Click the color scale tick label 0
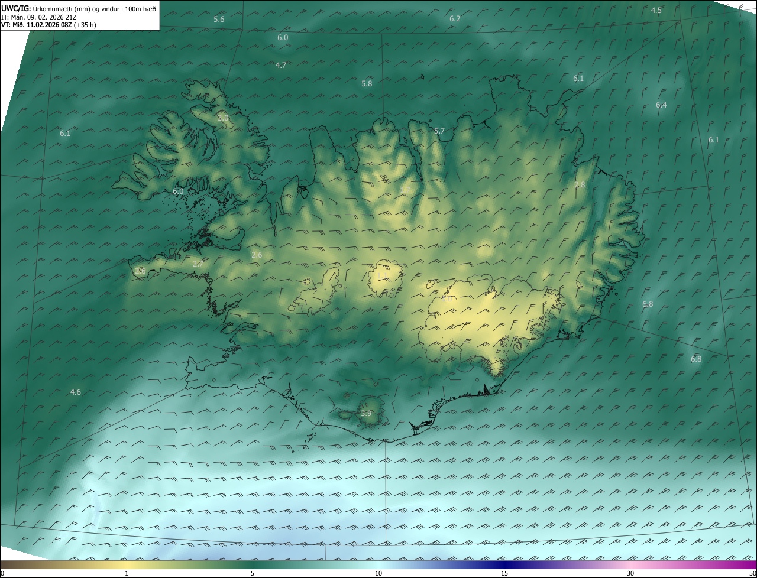757x578 pixels. (2, 574)
